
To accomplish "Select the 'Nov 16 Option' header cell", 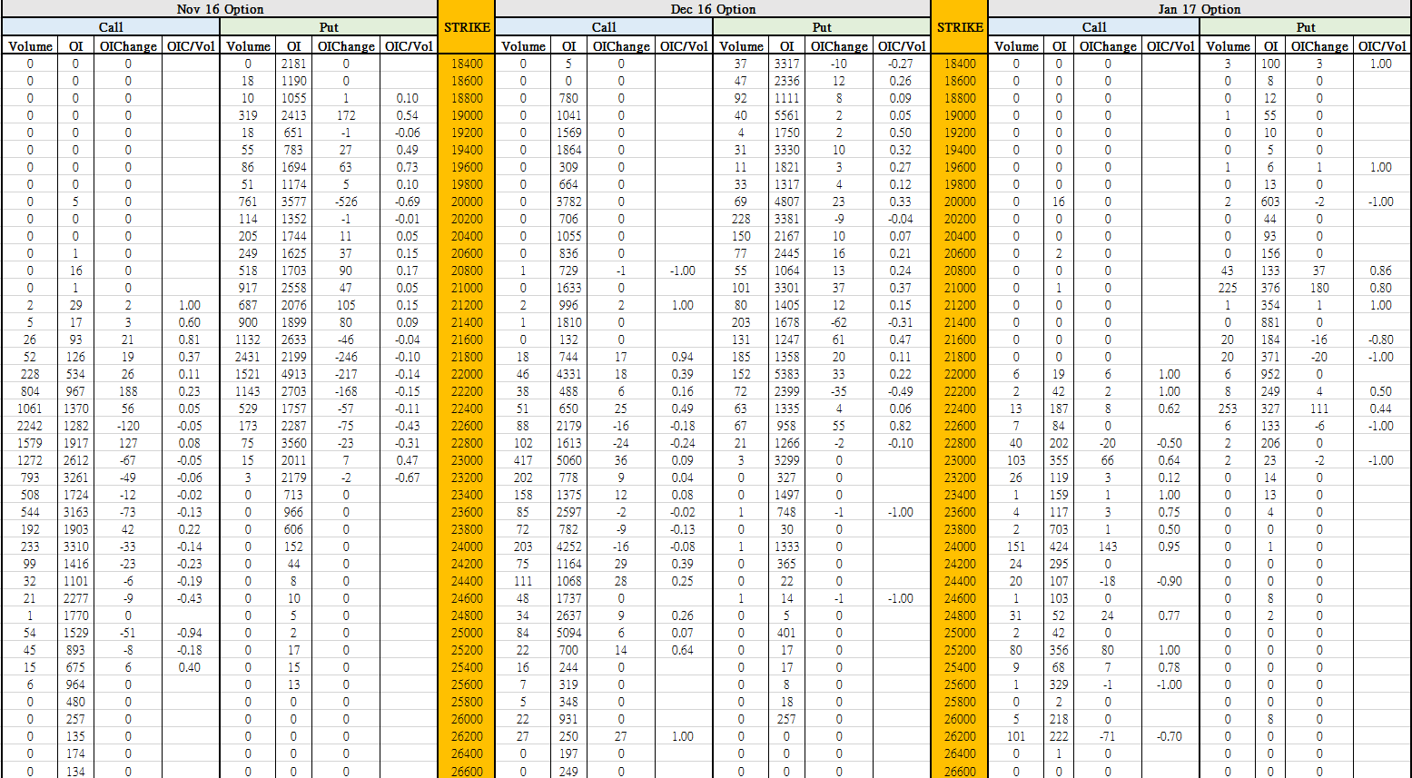I will coord(220,9).
